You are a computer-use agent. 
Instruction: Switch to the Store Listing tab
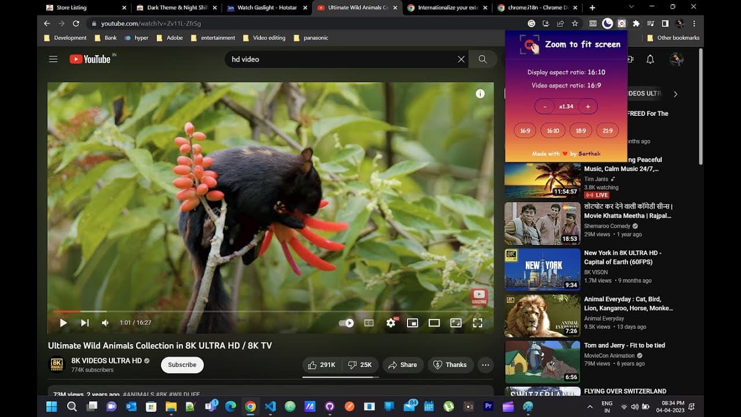[86, 8]
